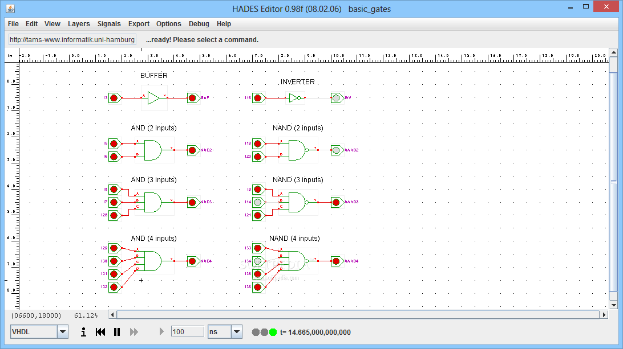Screen dimensions: 623x349
Task: Toggle the gray input switch I14
Action: click(x=258, y=202)
